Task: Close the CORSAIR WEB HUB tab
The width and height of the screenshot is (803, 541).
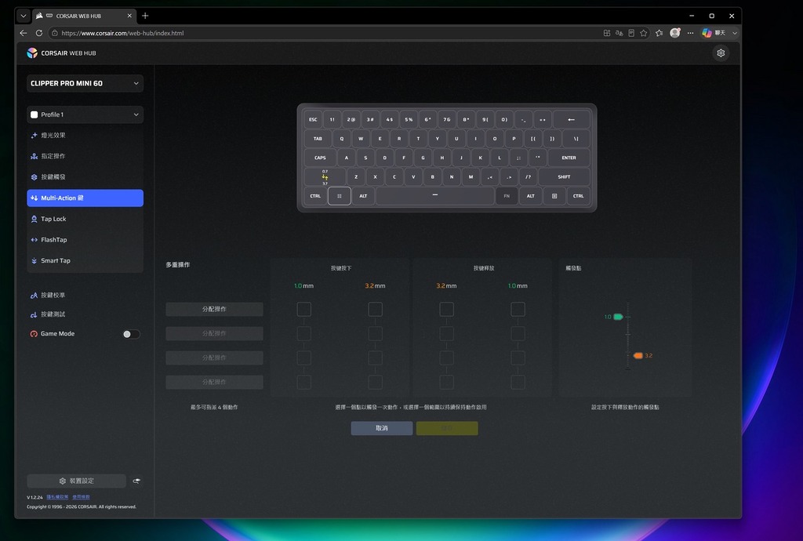Action: 129,16
